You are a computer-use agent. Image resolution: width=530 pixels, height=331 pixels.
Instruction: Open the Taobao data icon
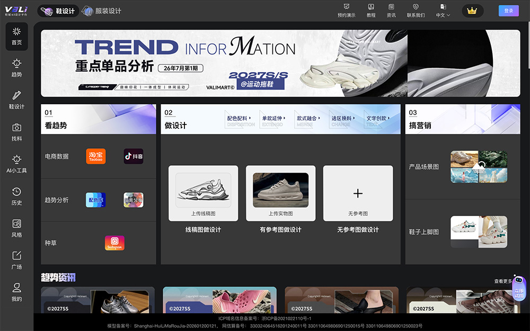coord(95,156)
